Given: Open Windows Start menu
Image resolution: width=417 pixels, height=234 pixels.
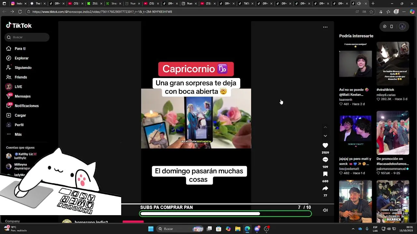Looking at the screenshot, I should (x=151, y=229).
